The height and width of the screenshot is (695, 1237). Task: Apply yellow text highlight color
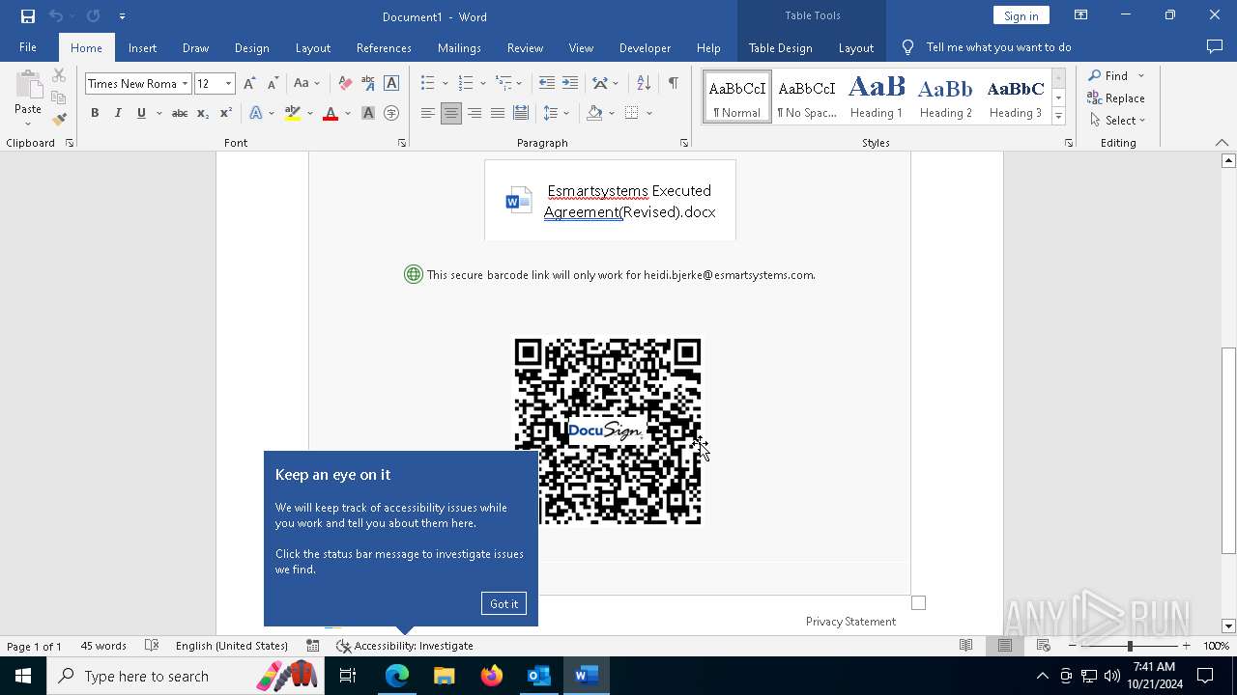coord(293,113)
